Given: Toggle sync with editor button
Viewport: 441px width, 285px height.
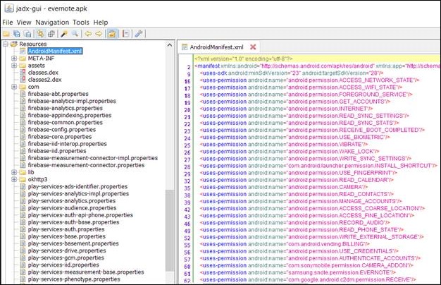Looking at the screenshot, I should coord(40,33).
